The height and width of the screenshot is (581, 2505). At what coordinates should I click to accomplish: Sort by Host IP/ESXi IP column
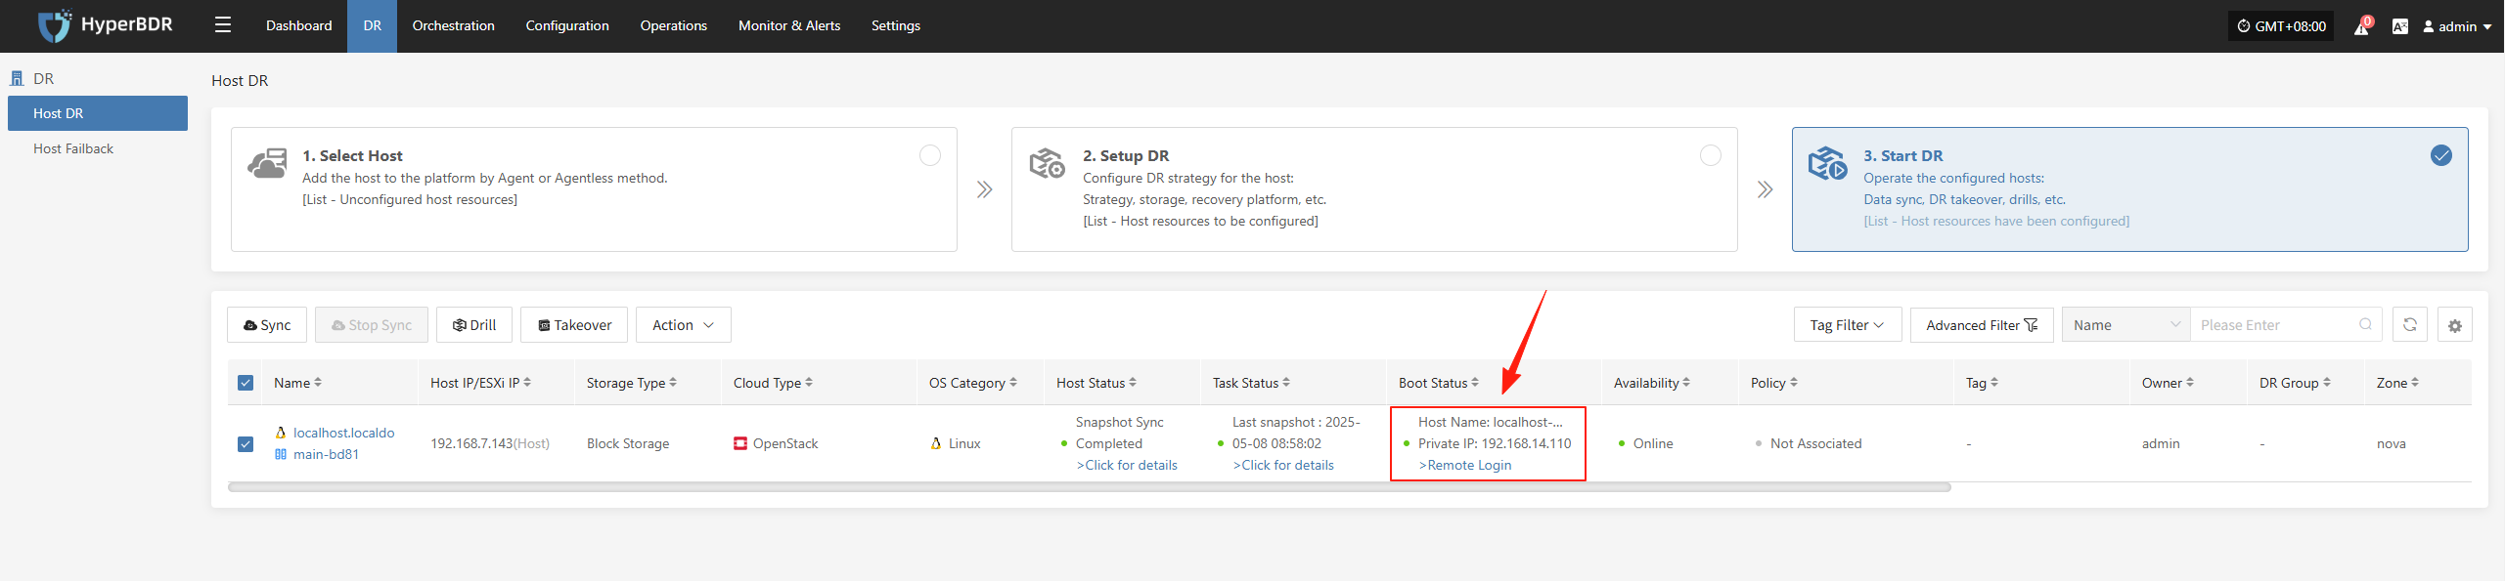527,383
